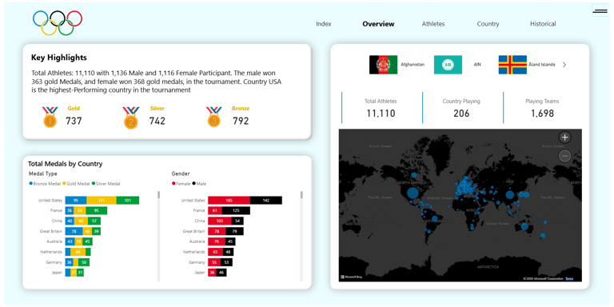Zoom in on the map
The height and width of the screenshot is (307, 614).
[x=564, y=138]
